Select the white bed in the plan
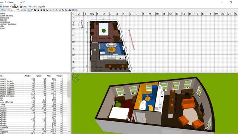This screenshot has height=134, width=238. tap(104, 29)
